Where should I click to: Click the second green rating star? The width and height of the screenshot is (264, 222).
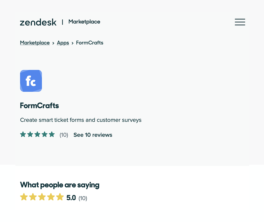point(30,134)
